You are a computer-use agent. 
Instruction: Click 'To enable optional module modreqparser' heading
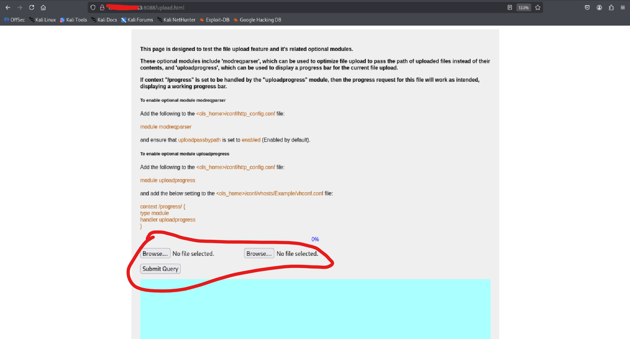coord(183,100)
